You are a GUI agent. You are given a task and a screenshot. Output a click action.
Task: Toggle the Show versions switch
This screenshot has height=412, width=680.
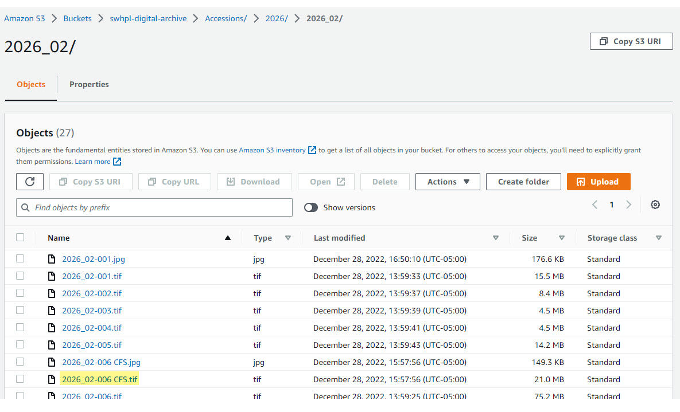pos(311,207)
